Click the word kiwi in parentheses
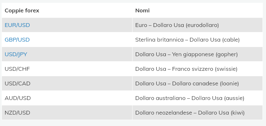The height and width of the screenshot is (126, 266). point(238,113)
